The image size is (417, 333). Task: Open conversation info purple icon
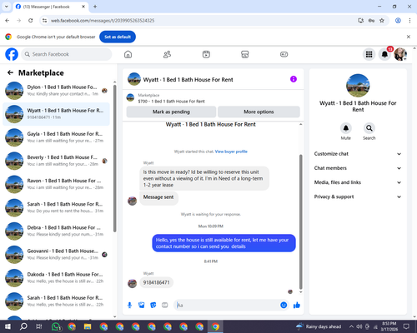294,79
